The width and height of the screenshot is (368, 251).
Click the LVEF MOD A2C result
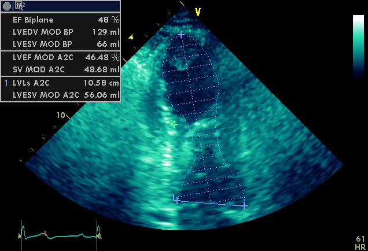pyautogui.click(x=61, y=57)
